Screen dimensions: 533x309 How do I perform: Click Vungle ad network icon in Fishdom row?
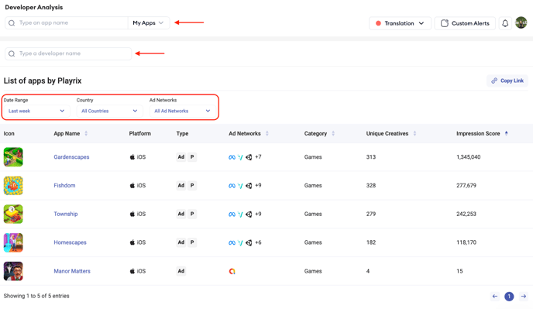(240, 186)
